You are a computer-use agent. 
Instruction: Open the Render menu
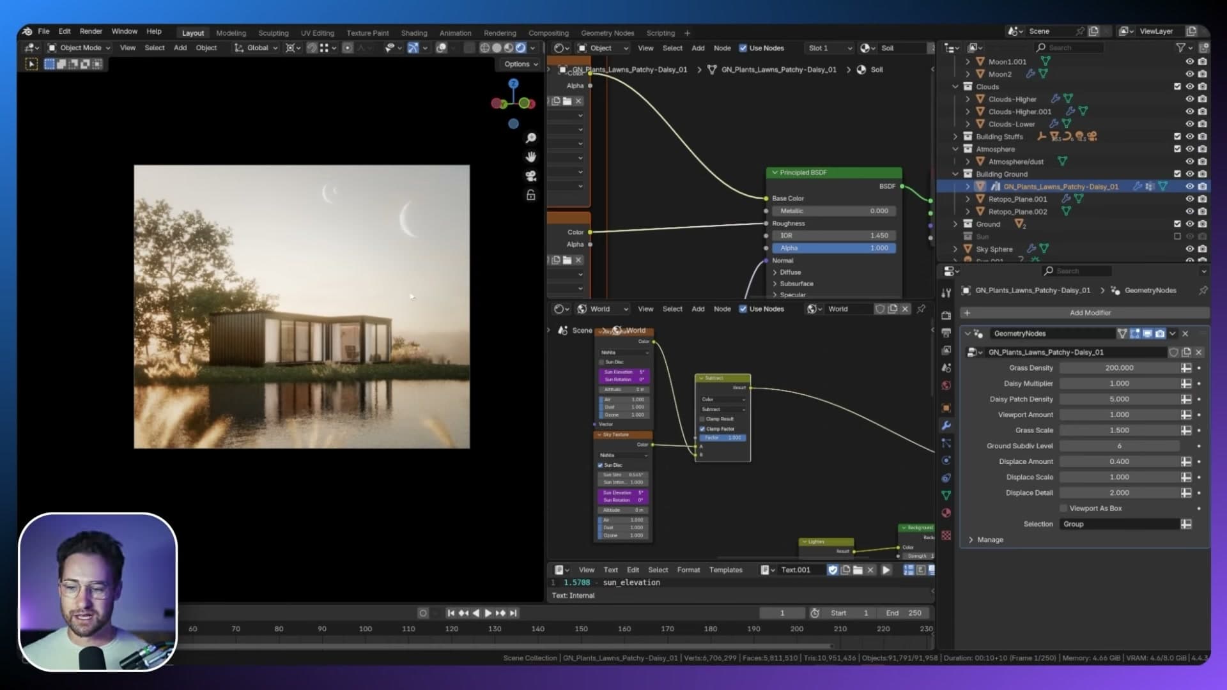coord(91,31)
